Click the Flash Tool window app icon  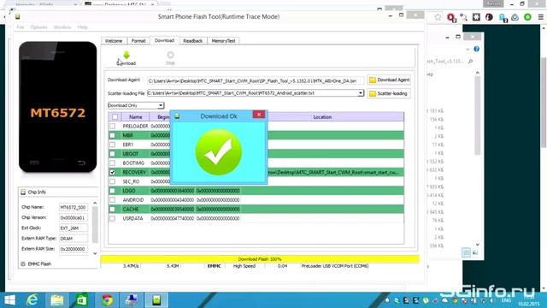point(17,16)
